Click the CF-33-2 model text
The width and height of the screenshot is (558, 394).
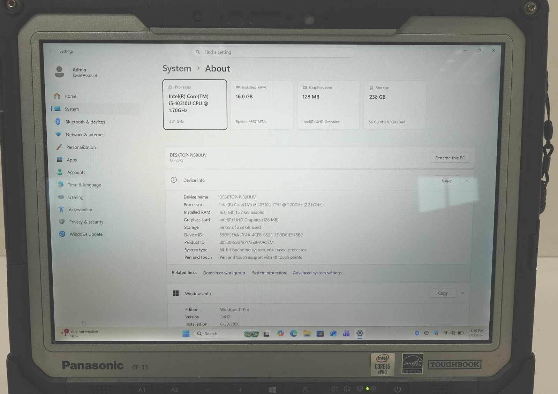[x=176, y=160]
